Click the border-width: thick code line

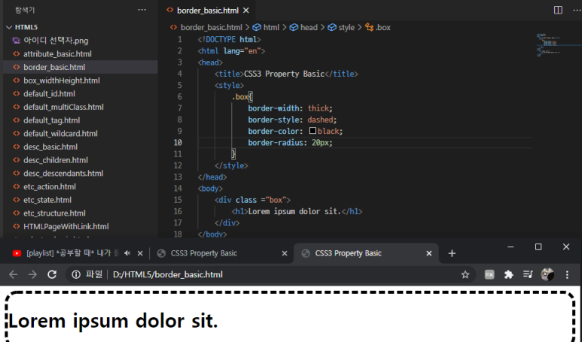(x=291, y=108)
